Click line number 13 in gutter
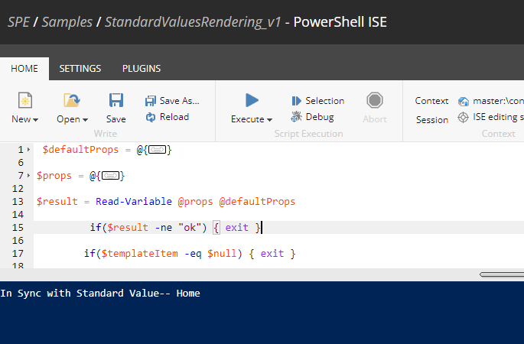The height and width of the screenshot is (344, 524). 18,202
